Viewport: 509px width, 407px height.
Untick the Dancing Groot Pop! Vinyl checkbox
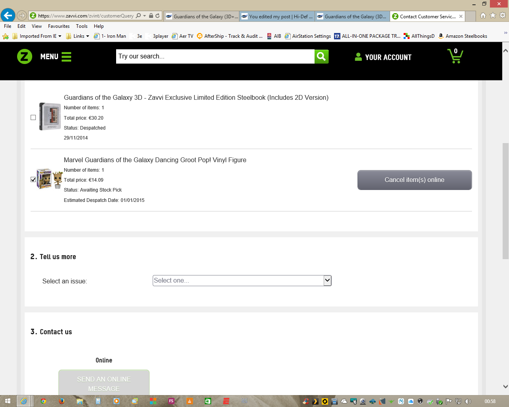[33, 179]
